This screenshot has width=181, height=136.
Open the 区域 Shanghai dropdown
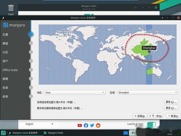coord(148,93)
